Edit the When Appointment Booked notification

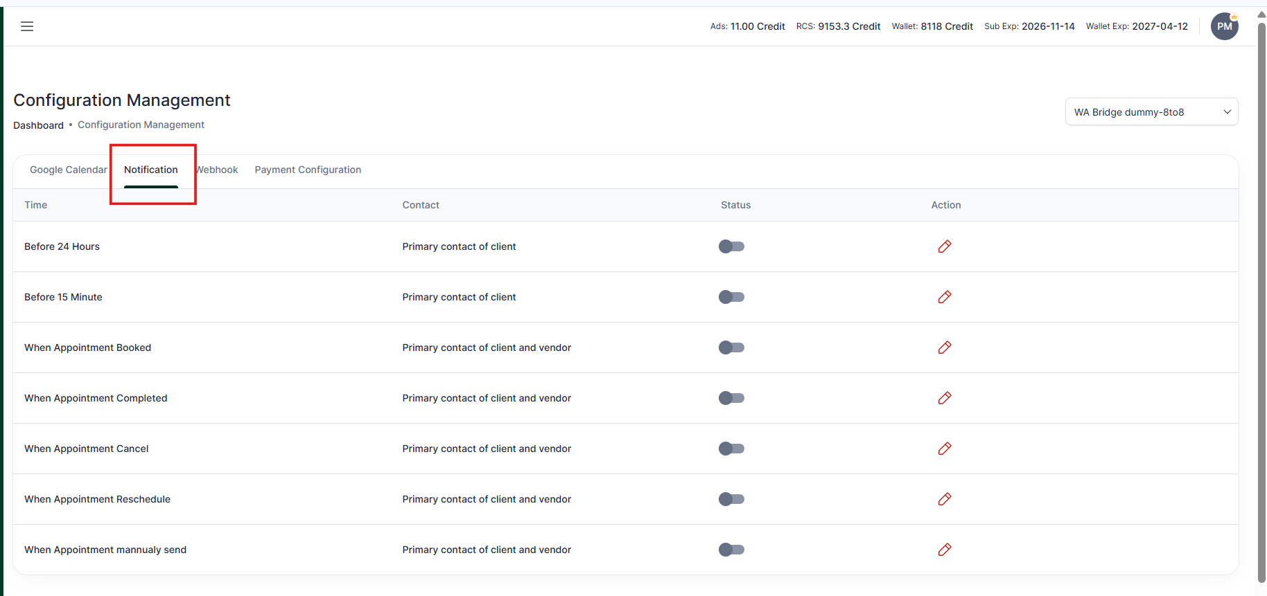[x=944, y=347]
